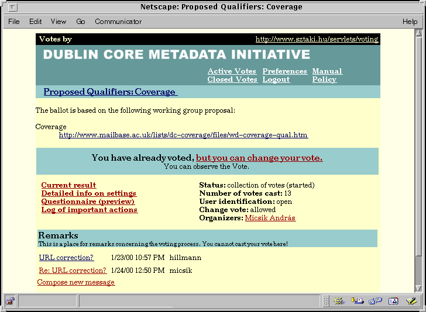Click the 'hillmann' author name
The width and height of the screenshot is (426, 312).
[185, 258]
